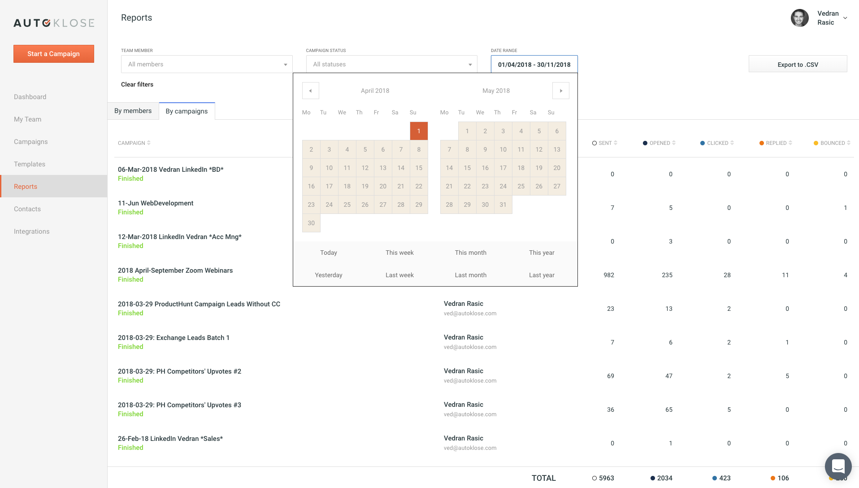
Task: Click Vedran Rasic profile avatar
Action: [799, 18]
